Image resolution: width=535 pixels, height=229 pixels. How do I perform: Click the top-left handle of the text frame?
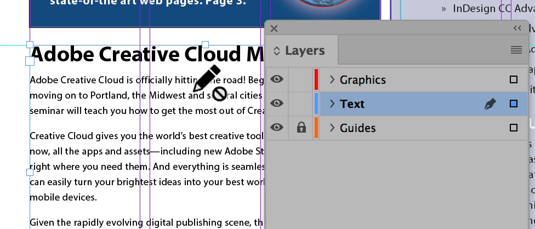[x=30, y=44]
